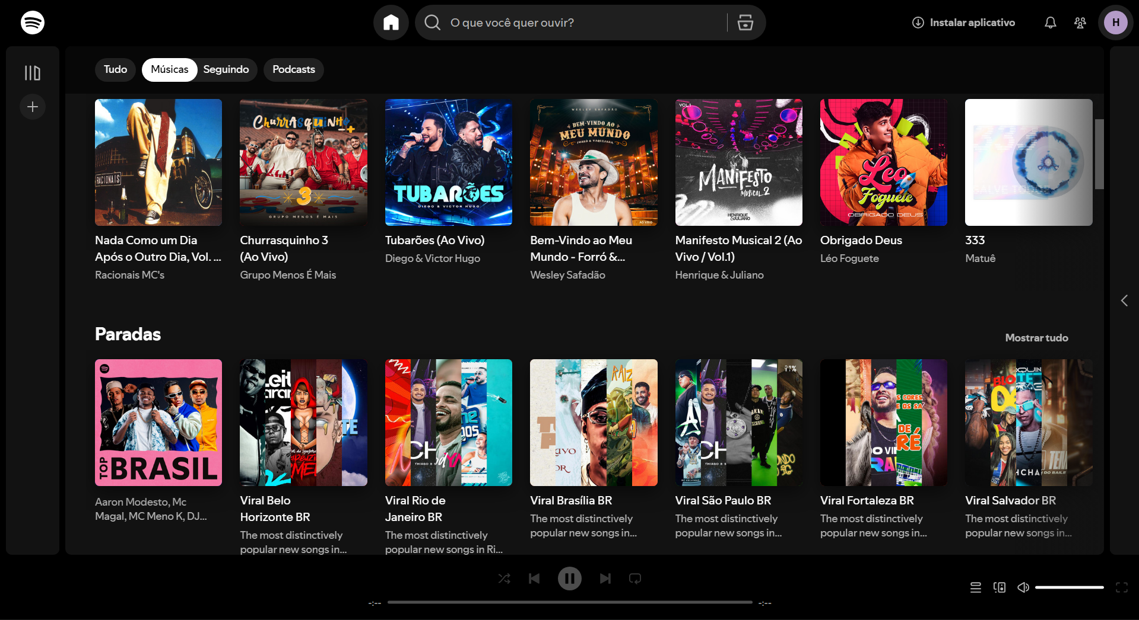Click the Paradas section heading
Viewport: 1139px width, 620px height.
(x=128, y=334)
